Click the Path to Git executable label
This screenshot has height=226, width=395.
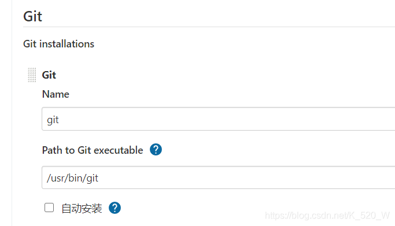click(93, 150)
